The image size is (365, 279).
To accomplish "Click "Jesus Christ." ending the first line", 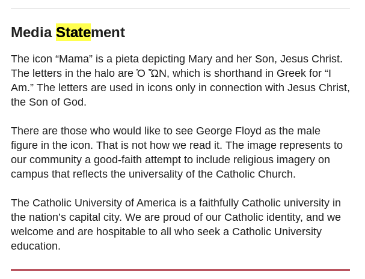I will click(x=311, y=59).
